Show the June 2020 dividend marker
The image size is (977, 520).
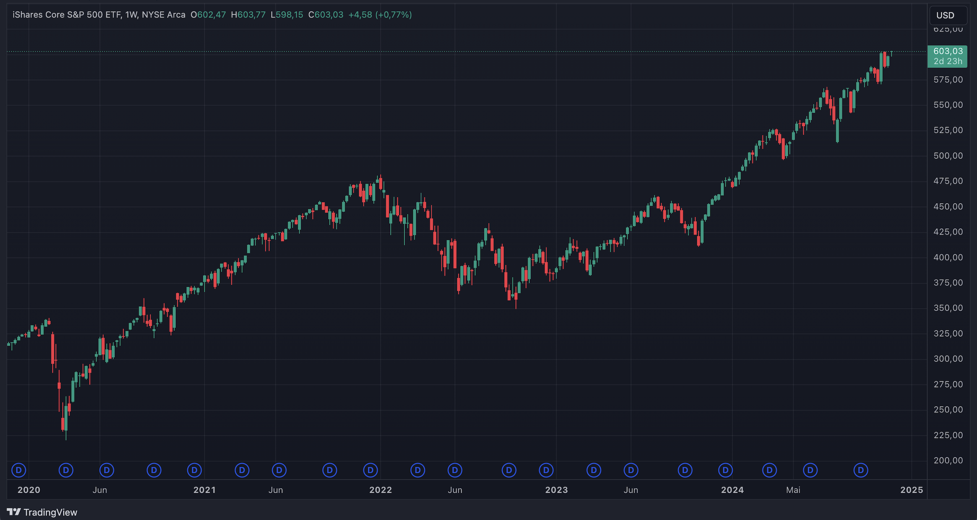tap(107, 470)
